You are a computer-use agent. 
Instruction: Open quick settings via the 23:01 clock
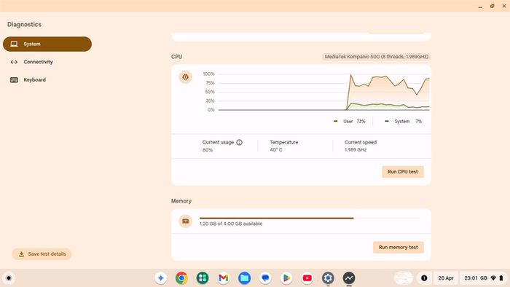[x=471, y=278]
